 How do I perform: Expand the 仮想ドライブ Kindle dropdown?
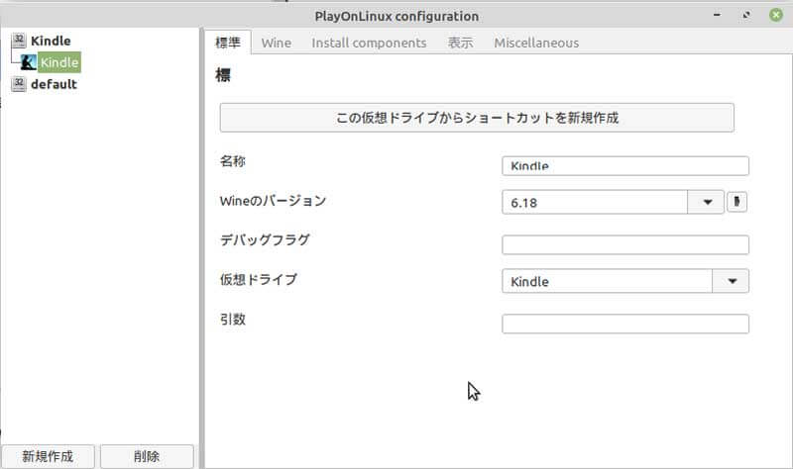(625, 281)
